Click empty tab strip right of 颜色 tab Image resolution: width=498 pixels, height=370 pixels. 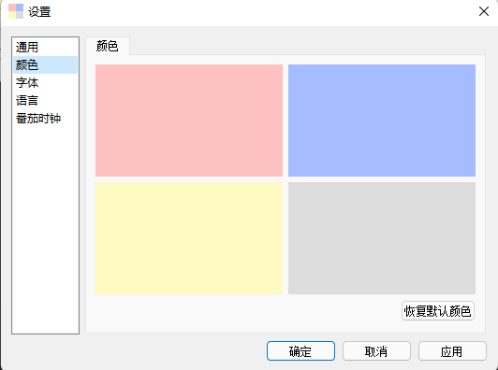[x=307, y=46]
